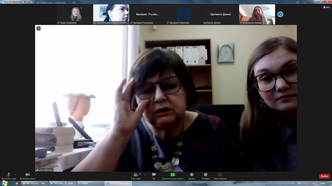The height and width of the screenshot is (186, 332).
Task: Select Елизавета Пеннер's video thumbnail
Action: pyautogui.click(x=257, y=14)
